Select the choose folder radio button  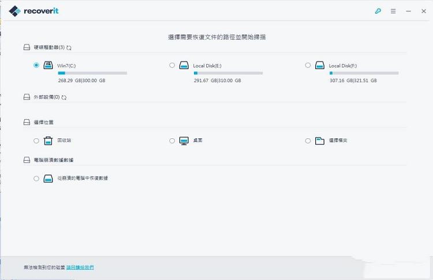(308, 141)
